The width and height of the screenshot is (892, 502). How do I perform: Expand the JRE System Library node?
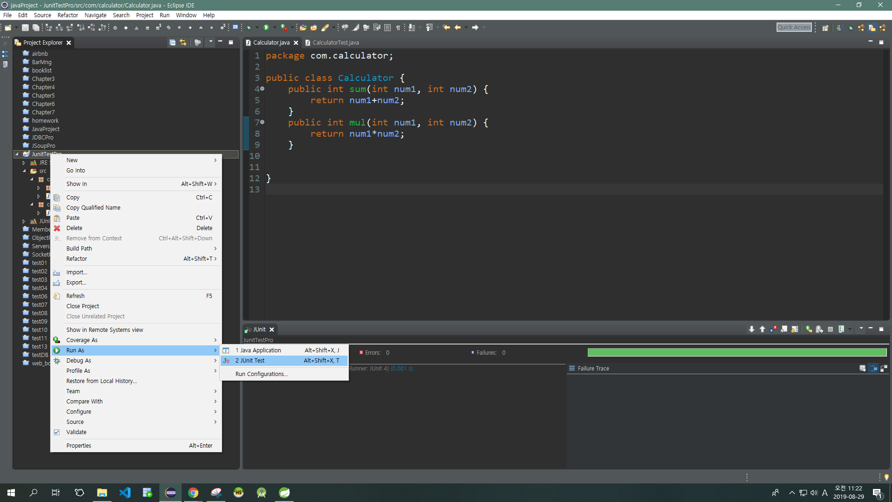[24, 163]
